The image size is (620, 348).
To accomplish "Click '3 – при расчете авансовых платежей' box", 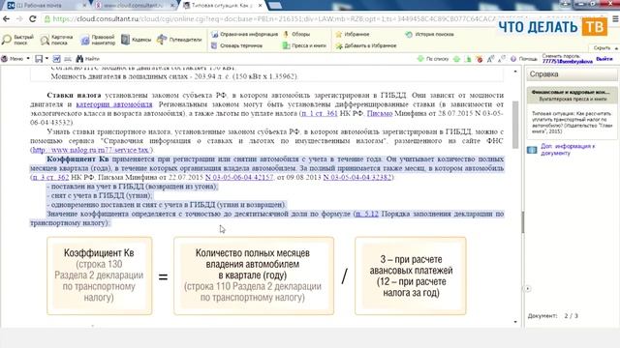I will click(411, 275).
